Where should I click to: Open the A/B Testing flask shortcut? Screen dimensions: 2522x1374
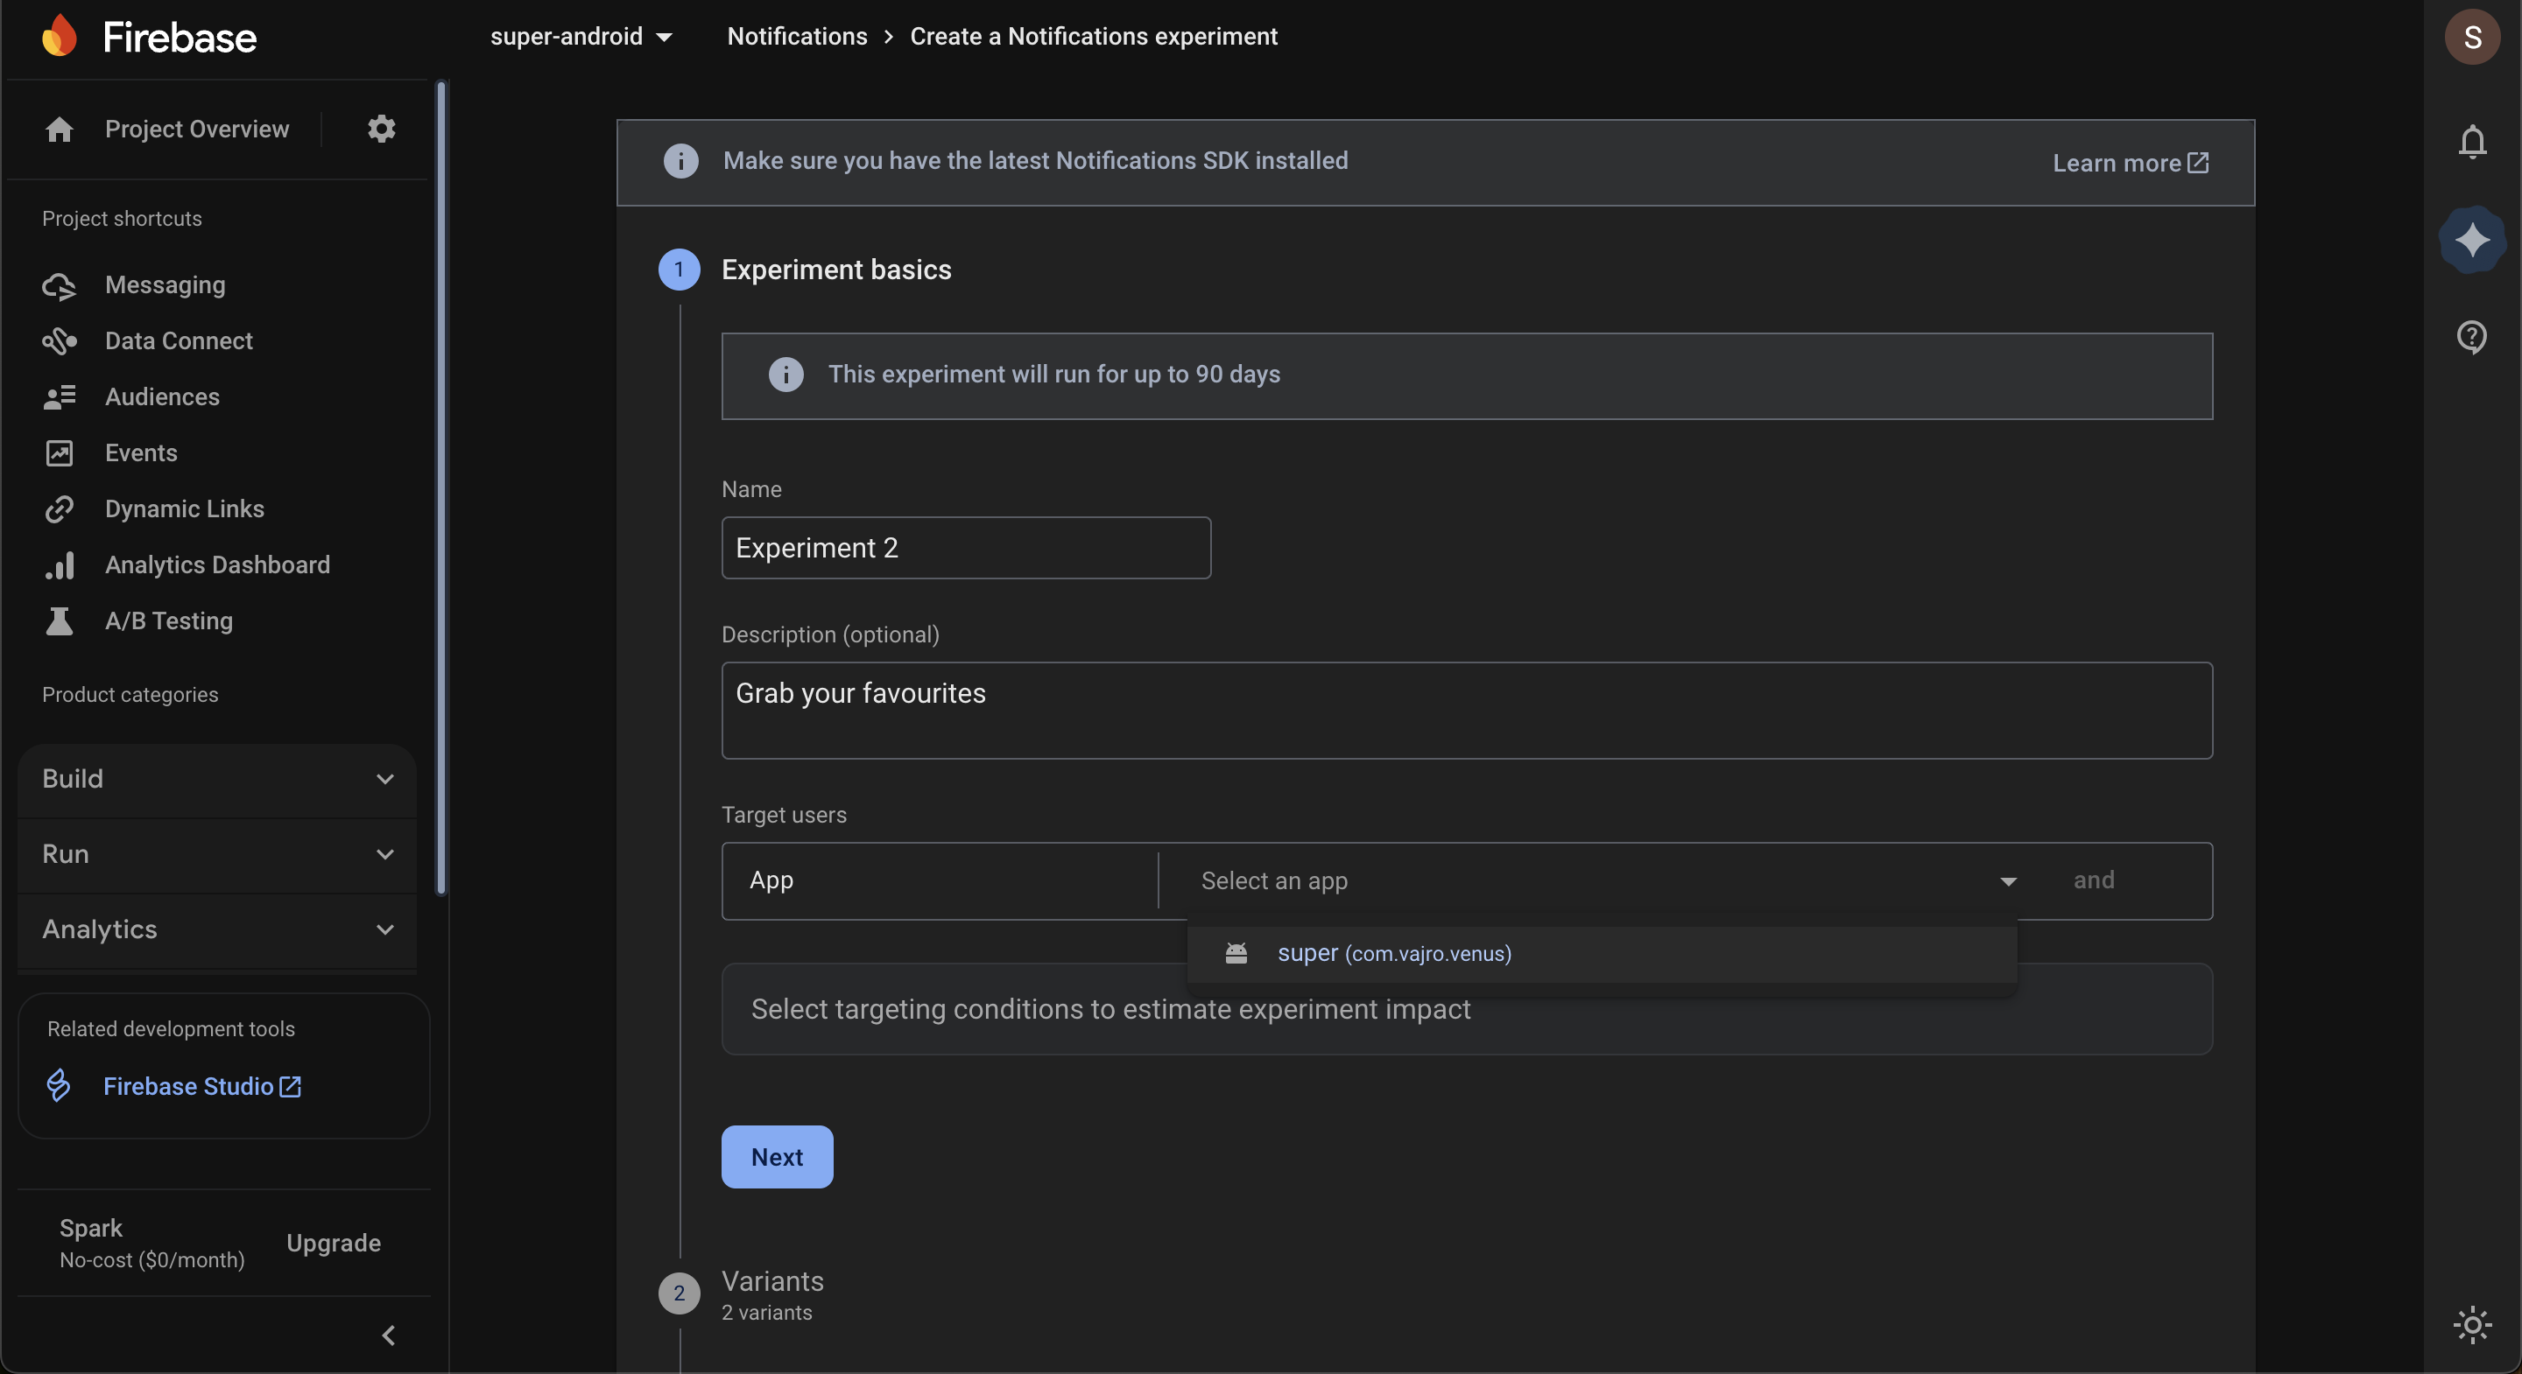(x=60, y=621)
